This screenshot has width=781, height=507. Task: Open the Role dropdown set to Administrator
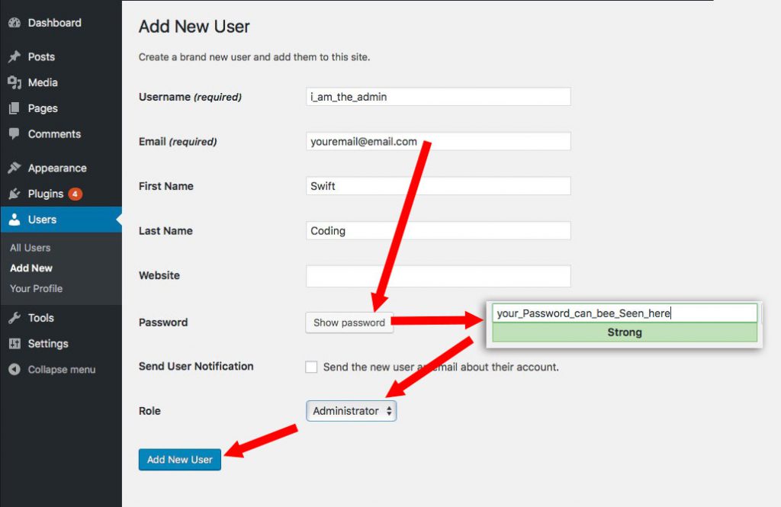point(351,411)
